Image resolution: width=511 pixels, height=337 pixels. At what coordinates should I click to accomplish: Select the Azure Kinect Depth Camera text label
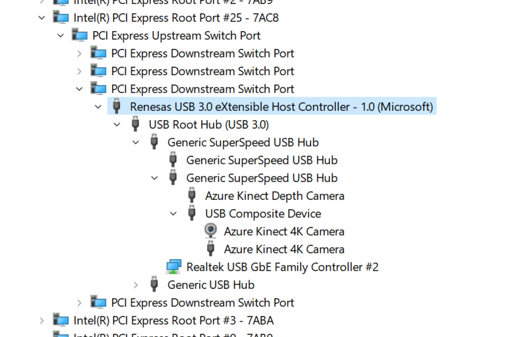pos(274,196)
